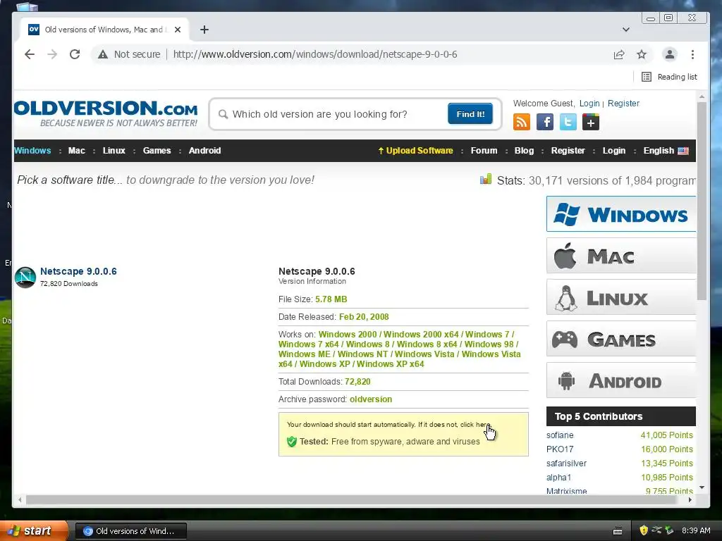Click the Linux penguin category banner
Image resolution: width=722 pixels, height=541 pixels.
click(620, 297)
